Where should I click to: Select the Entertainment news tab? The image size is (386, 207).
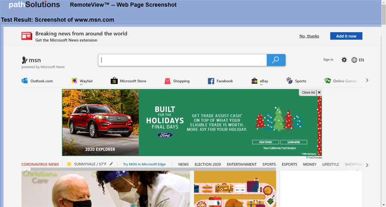pos(241,164)
